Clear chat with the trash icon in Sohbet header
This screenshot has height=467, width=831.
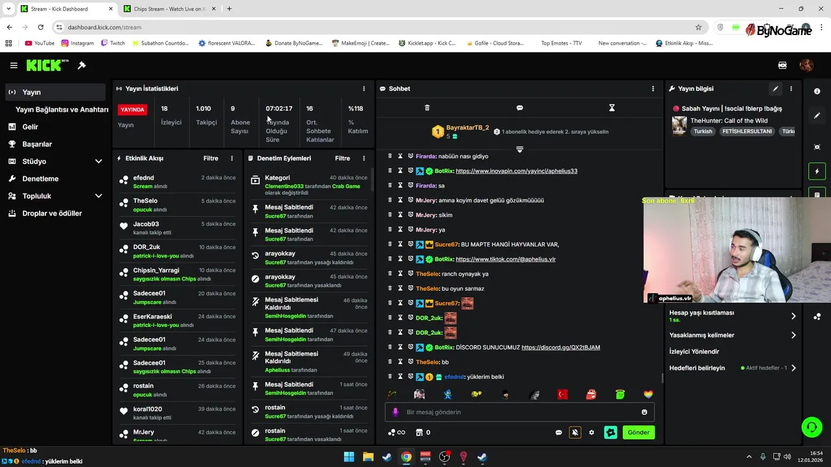[427, 108]
